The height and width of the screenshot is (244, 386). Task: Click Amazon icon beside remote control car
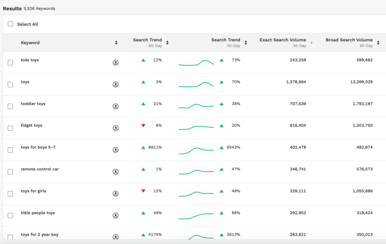[x=115, y=172]
